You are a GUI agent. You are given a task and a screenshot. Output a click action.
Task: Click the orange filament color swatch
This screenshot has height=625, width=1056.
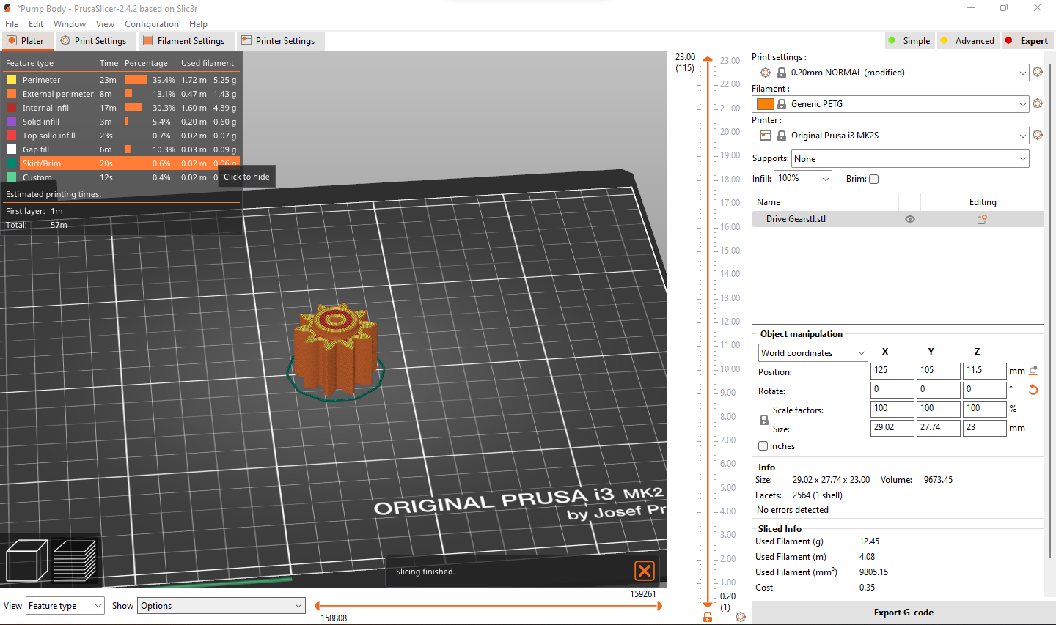(766, 104)
